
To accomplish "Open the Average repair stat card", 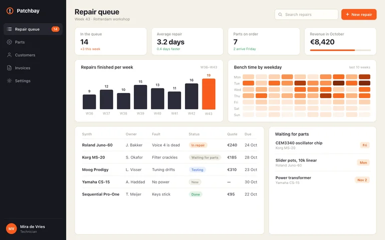I will pos(187,41).
